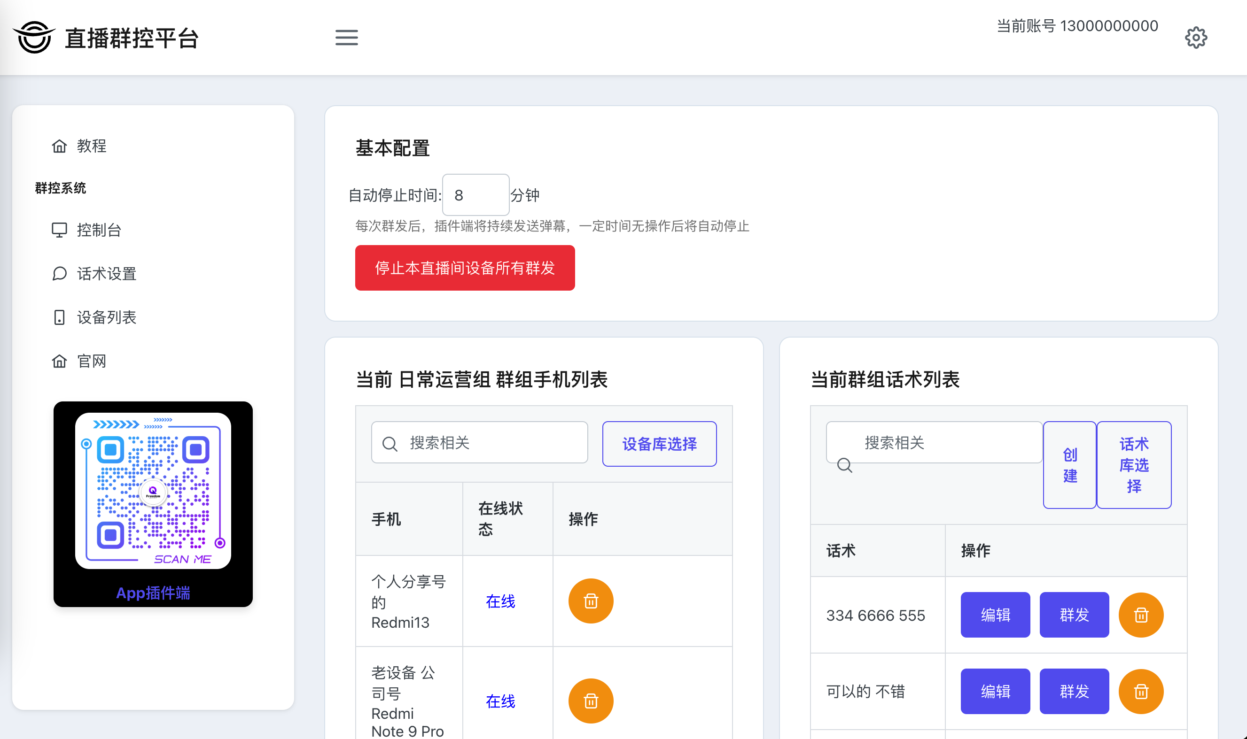
Task: Open the settings gear icon
Action: 1196,38
